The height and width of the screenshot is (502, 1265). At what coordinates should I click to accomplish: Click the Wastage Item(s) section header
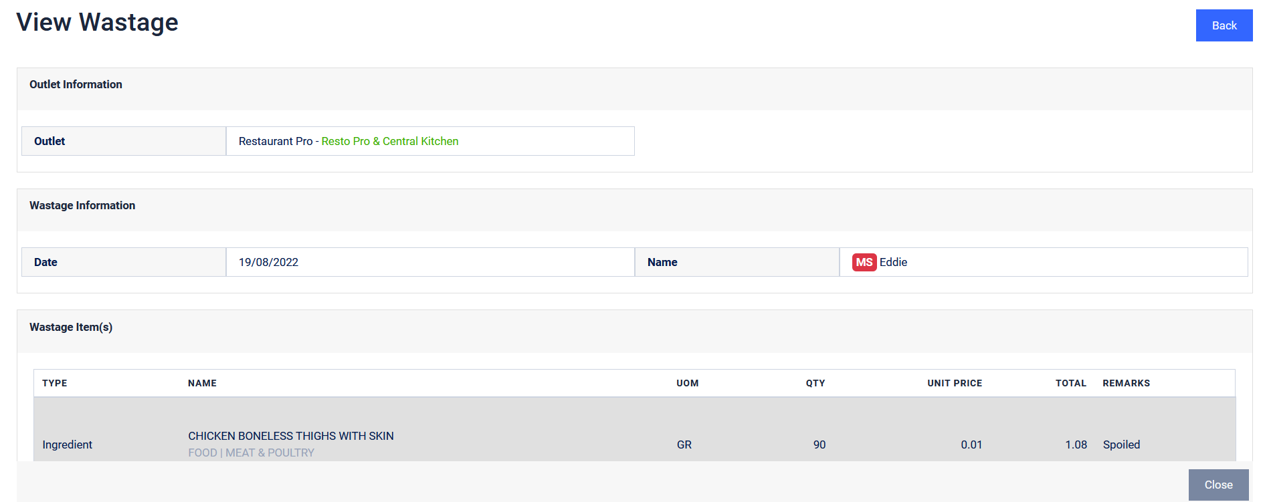pyautogui.click(x=71, y=327)
